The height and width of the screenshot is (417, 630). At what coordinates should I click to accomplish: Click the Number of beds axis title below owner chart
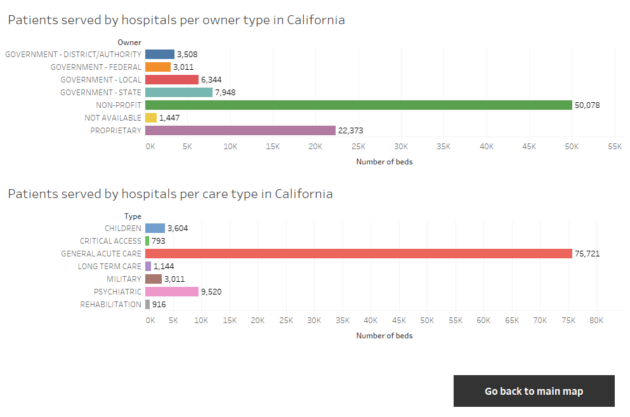point(383,161)
